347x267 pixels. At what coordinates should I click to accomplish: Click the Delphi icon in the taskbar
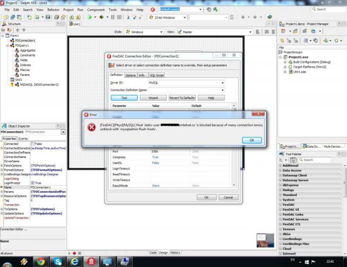click(91, 262)
